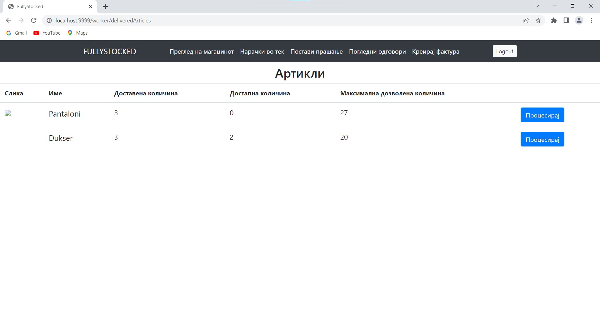Image resolution: width=600 pixels, height=321 pixels.
Task: Open the browser extensions puzzle icon
Action: (x=554, y=21)
